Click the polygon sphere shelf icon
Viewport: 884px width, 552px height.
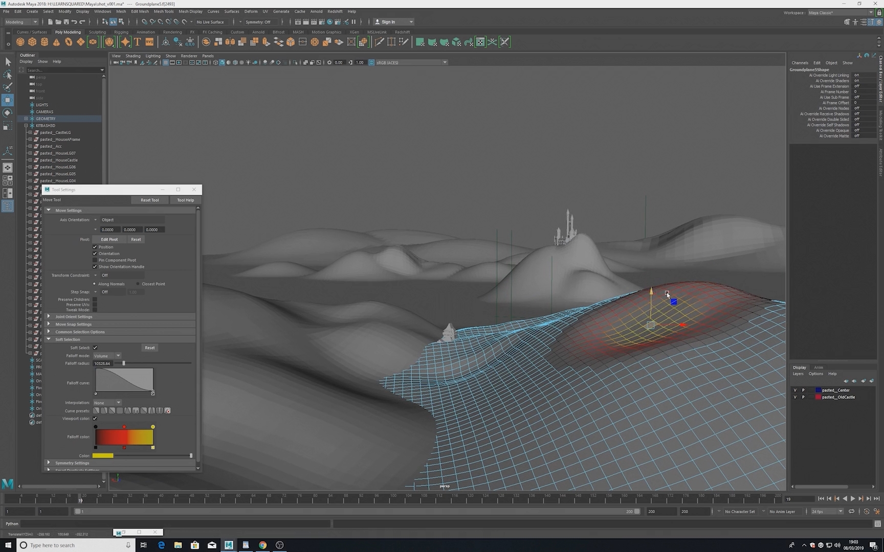click(x=20, y=42)
